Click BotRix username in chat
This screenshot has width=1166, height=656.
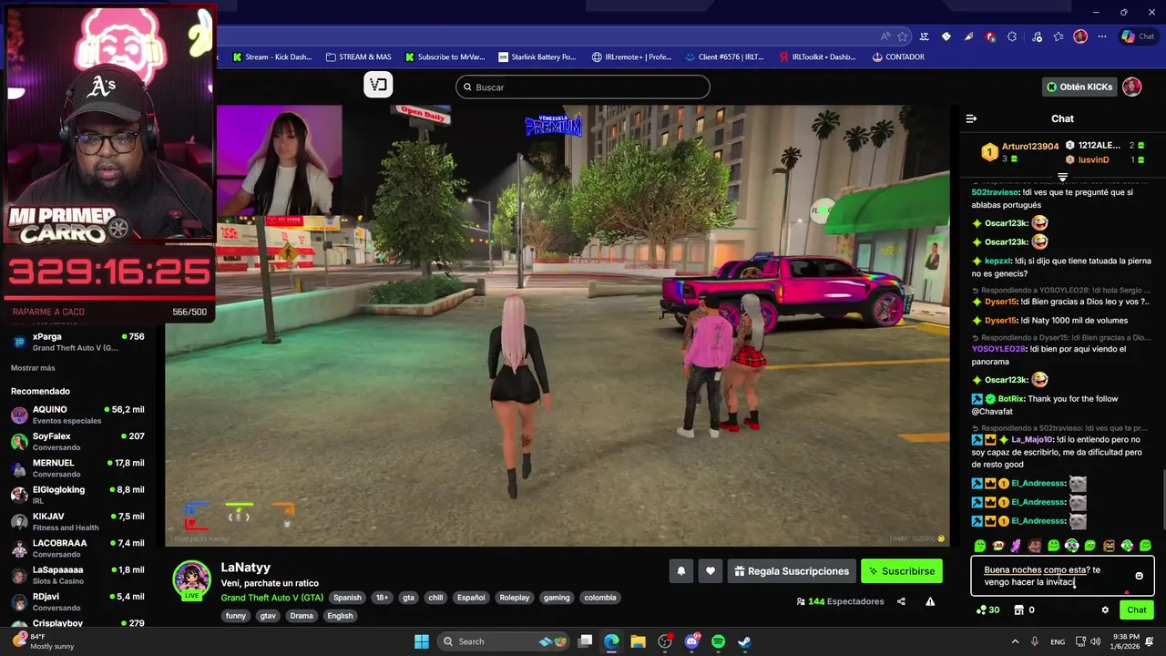pos(1011,399)
